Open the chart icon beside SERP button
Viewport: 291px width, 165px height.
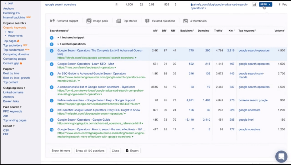pos(254,5)
